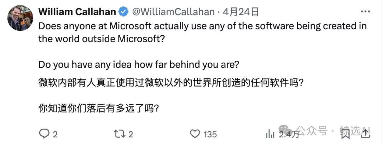382x146 pixels.
Task: Click the reply speech bubble icon
Action: click(x=45, y=134)
